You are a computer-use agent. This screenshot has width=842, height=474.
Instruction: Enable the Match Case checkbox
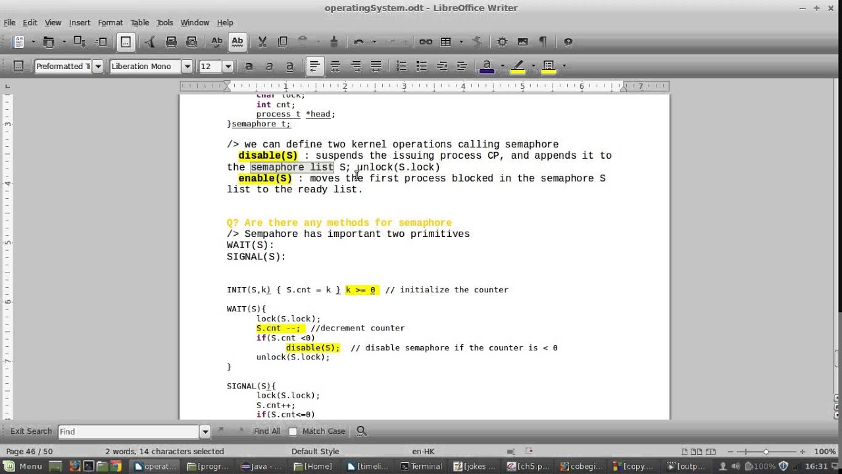[x=293, y=431]
